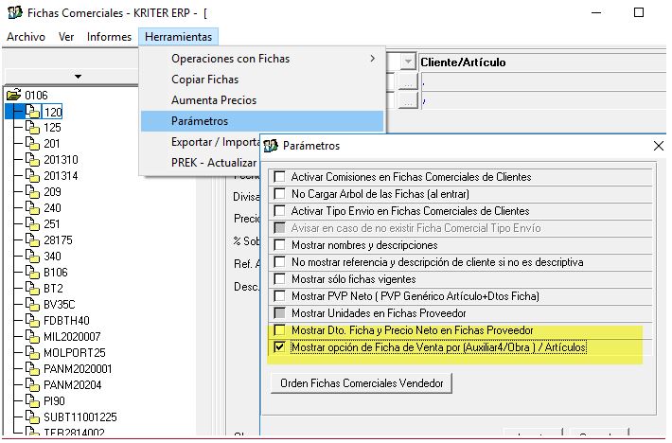672x443 pixels.
Task: Click the open folder icon for 0106
Action: [13, 95]
